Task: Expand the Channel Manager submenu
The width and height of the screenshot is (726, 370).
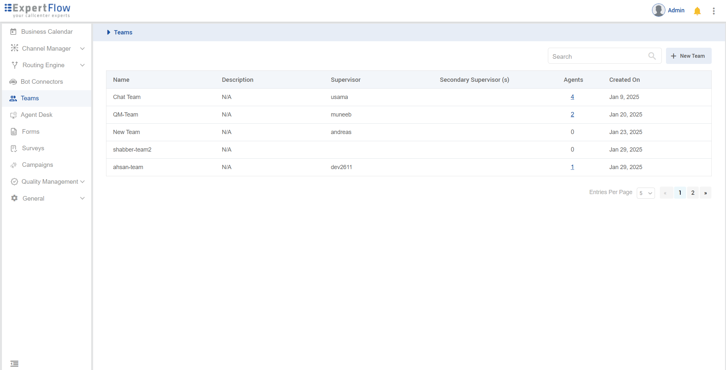Action: coord(82,49)
